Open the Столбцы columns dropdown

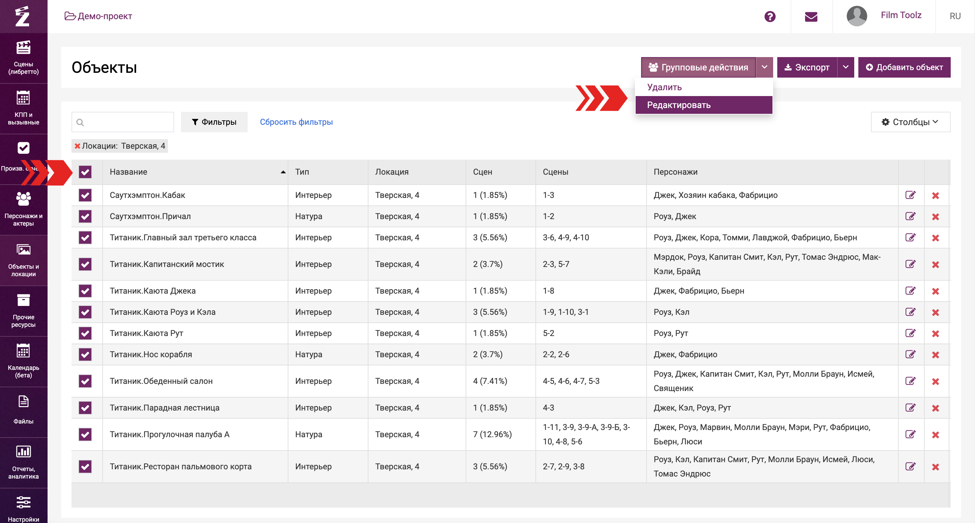[910, 122]
